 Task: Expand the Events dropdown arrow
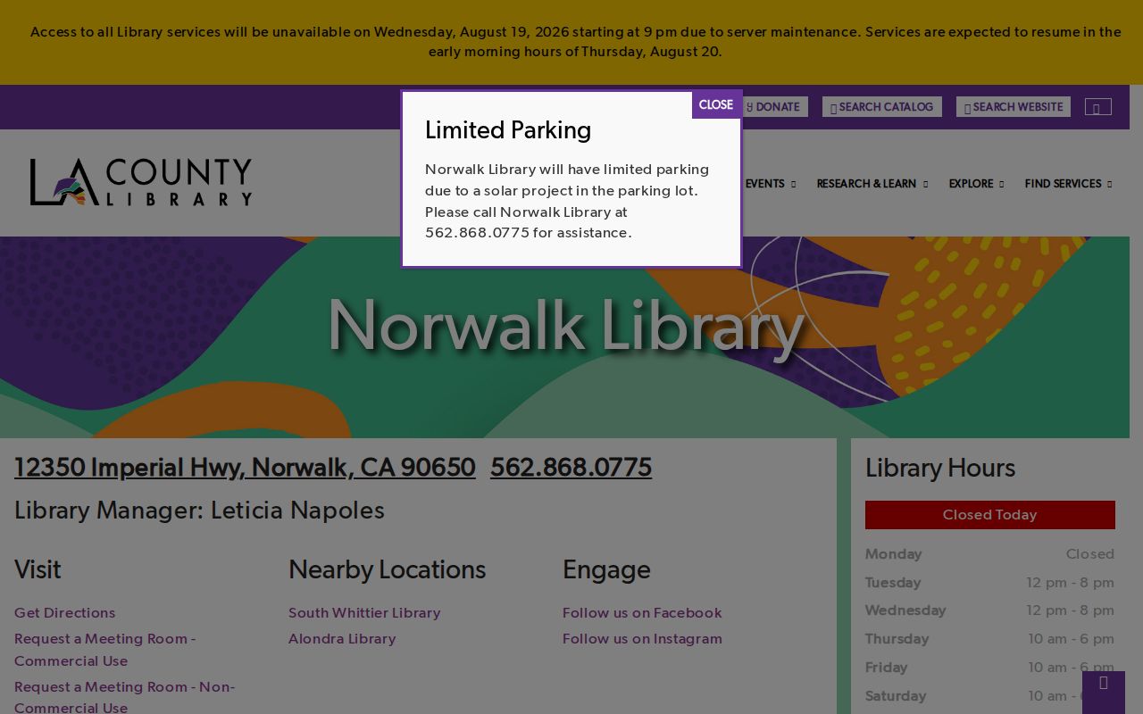[793, 185]
